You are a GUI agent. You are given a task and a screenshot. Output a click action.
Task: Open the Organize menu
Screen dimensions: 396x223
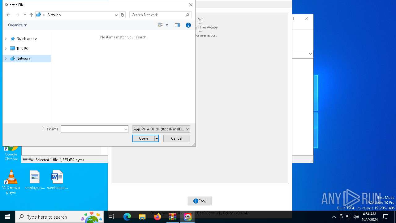click(17, 25)
